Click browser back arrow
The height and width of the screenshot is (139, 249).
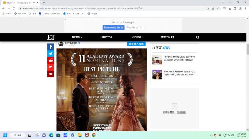tap(3, 8)
